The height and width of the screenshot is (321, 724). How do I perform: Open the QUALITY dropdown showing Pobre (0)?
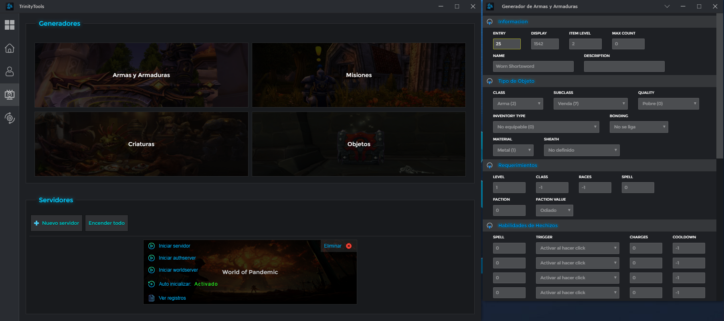669,104
